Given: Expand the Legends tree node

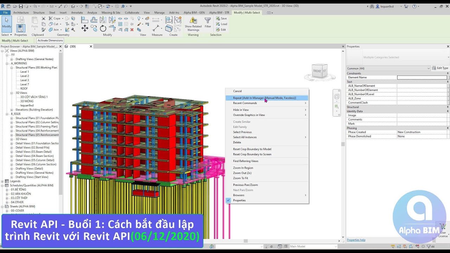Looking at the screenshot, I should click(2, 181).
